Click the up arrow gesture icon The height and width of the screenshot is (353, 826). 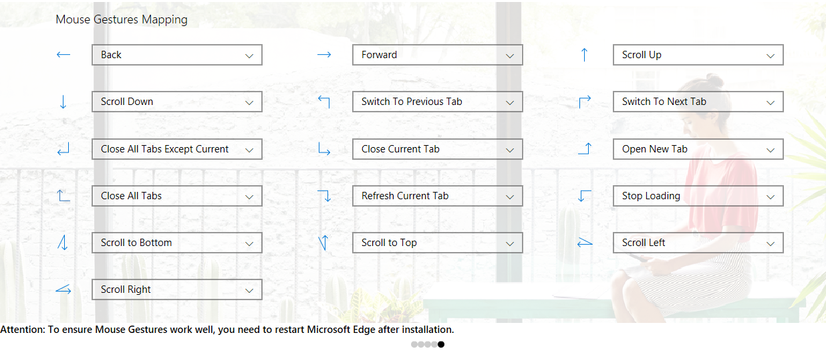click(x=585, y=55)
